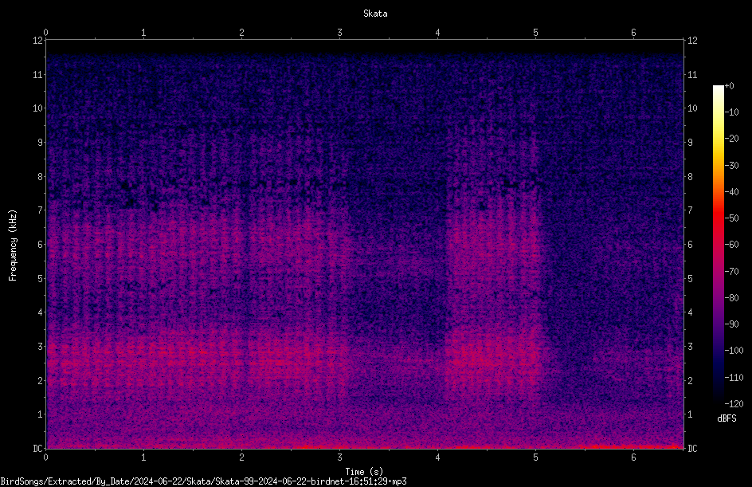Click the dBFS color scale bar
The width and height of the screenshot is (752, 487).
click(718, 244)
